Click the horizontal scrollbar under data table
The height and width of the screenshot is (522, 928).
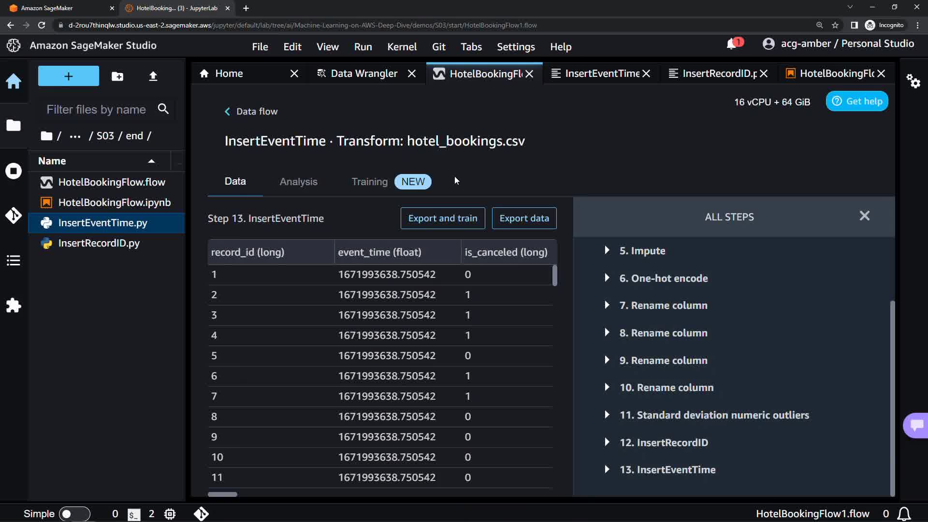click(x=222, y=494)
